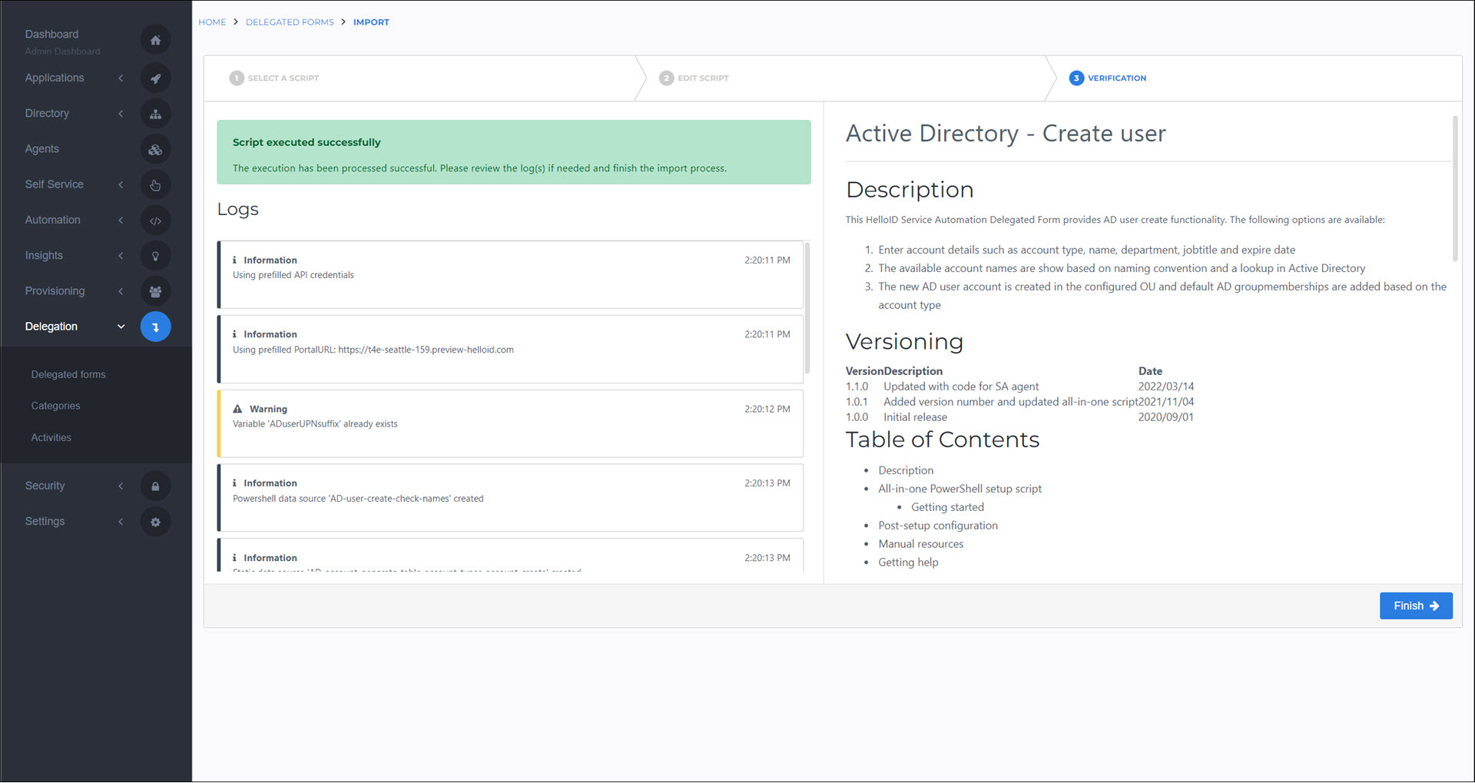This screenshot has width=1475, height=783.
Task: Click the Insights lightbulb icon
Action: coord(155,256)
